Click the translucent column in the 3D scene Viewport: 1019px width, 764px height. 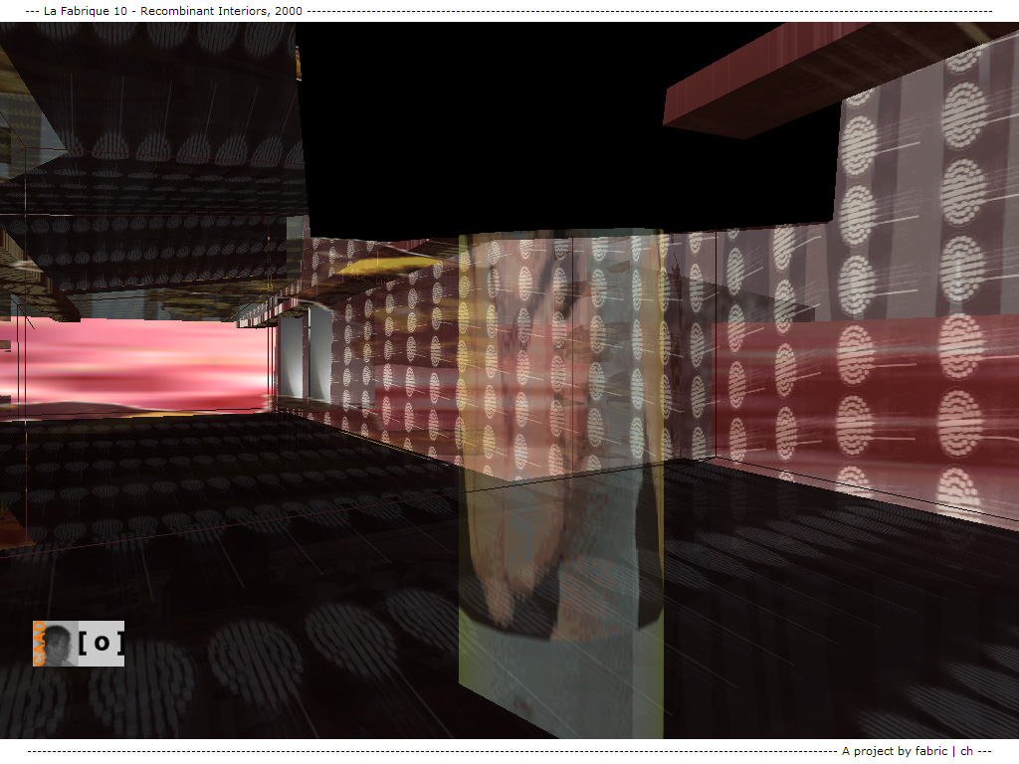[x=561, y=484]
